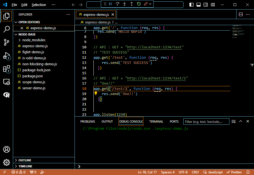Screen dimensions: 254x175
Task: Switch to the PROBLEMS tab
Action: click(x=88, y=121)
